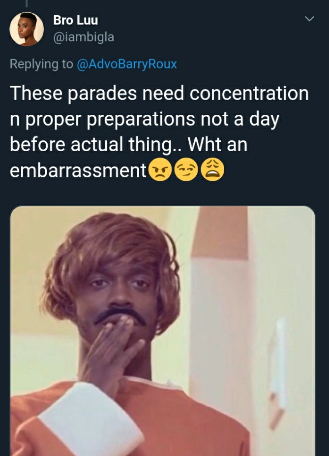Click the mustache in the meme photo

[120, 317]
